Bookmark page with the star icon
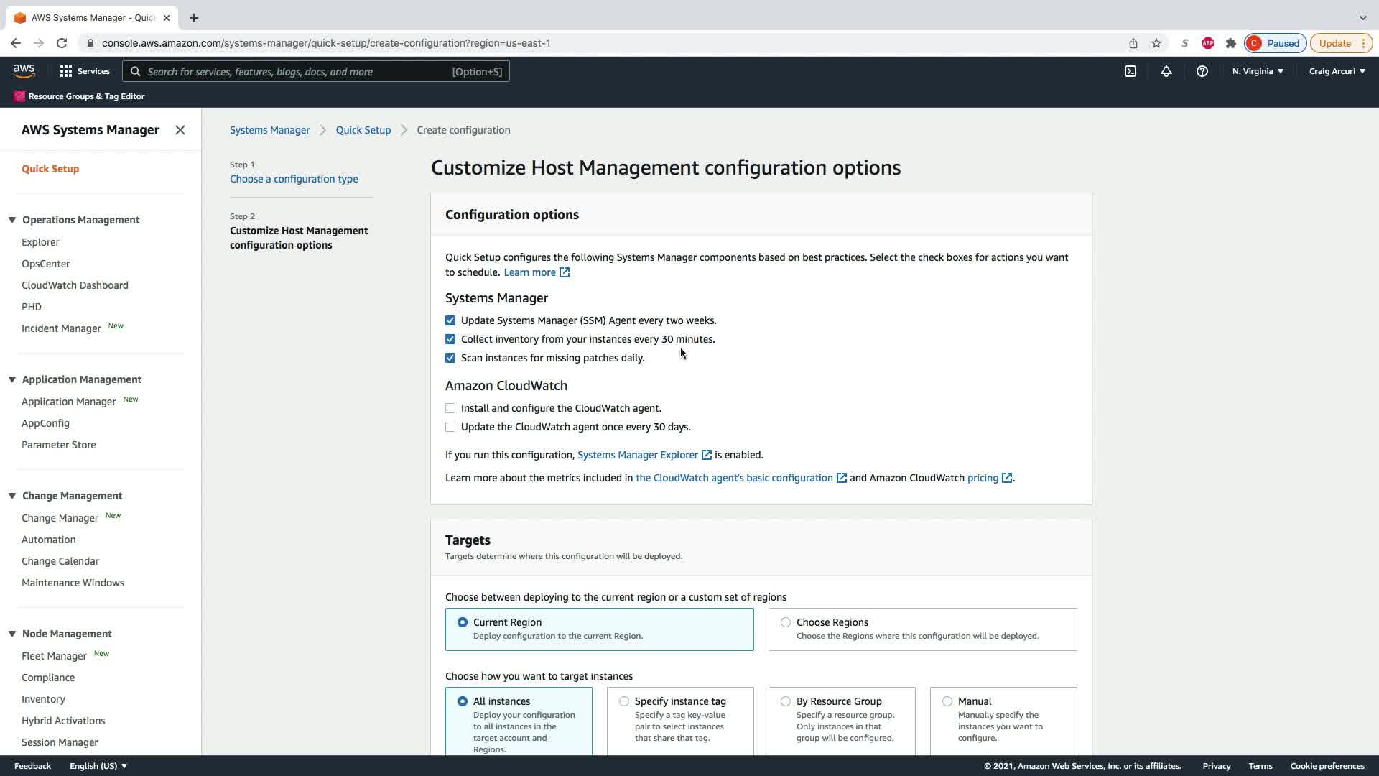This screenshot has width=1379, height=776. coord(1156,43)
